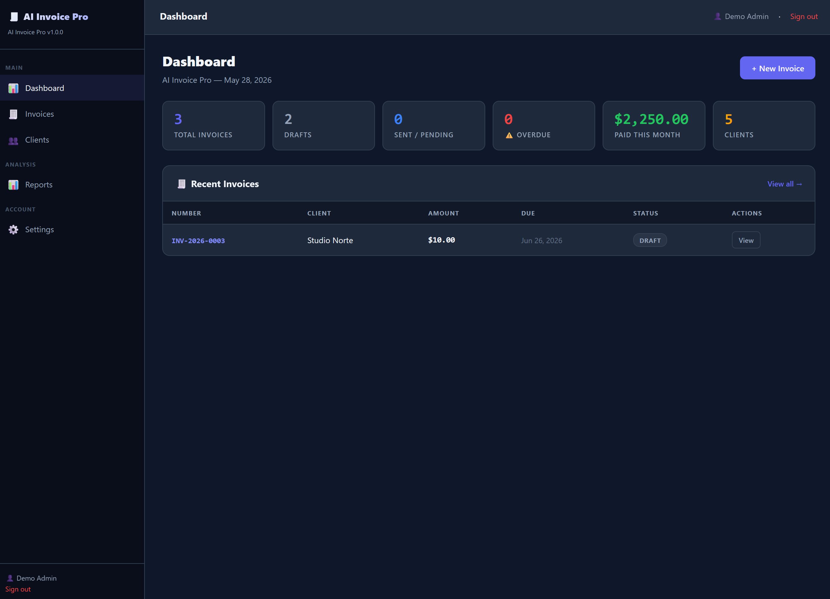Click the Settings gear icon
Image resolution: width=830 pixels, height=599 pixels.
13,229
